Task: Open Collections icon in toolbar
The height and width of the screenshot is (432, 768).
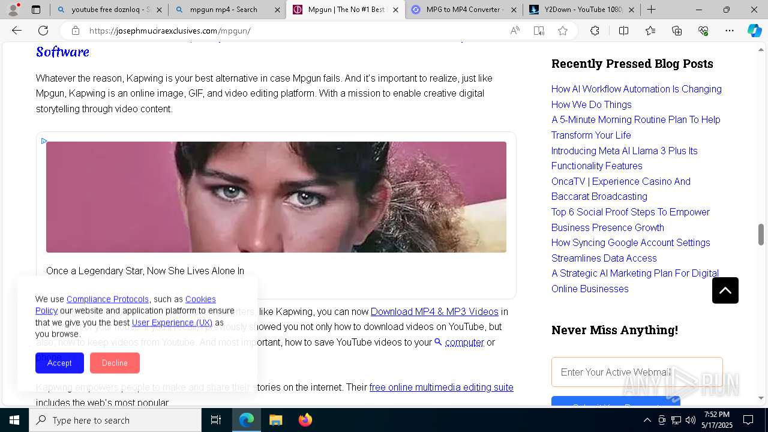Action: [x=677, y=31]
